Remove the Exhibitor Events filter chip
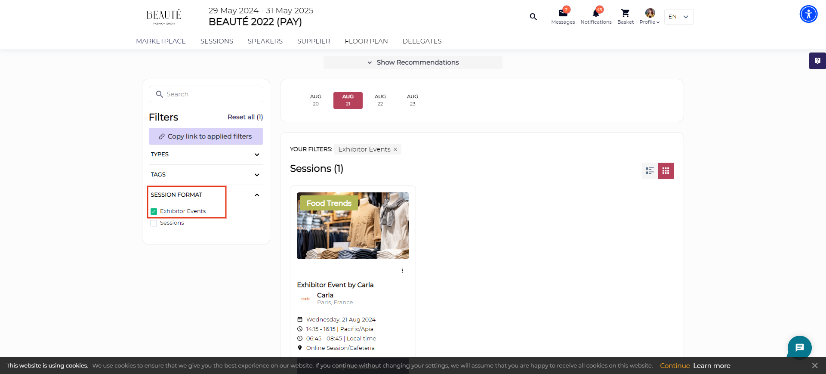This screenshot has height=374, width=826. (395, 149)
